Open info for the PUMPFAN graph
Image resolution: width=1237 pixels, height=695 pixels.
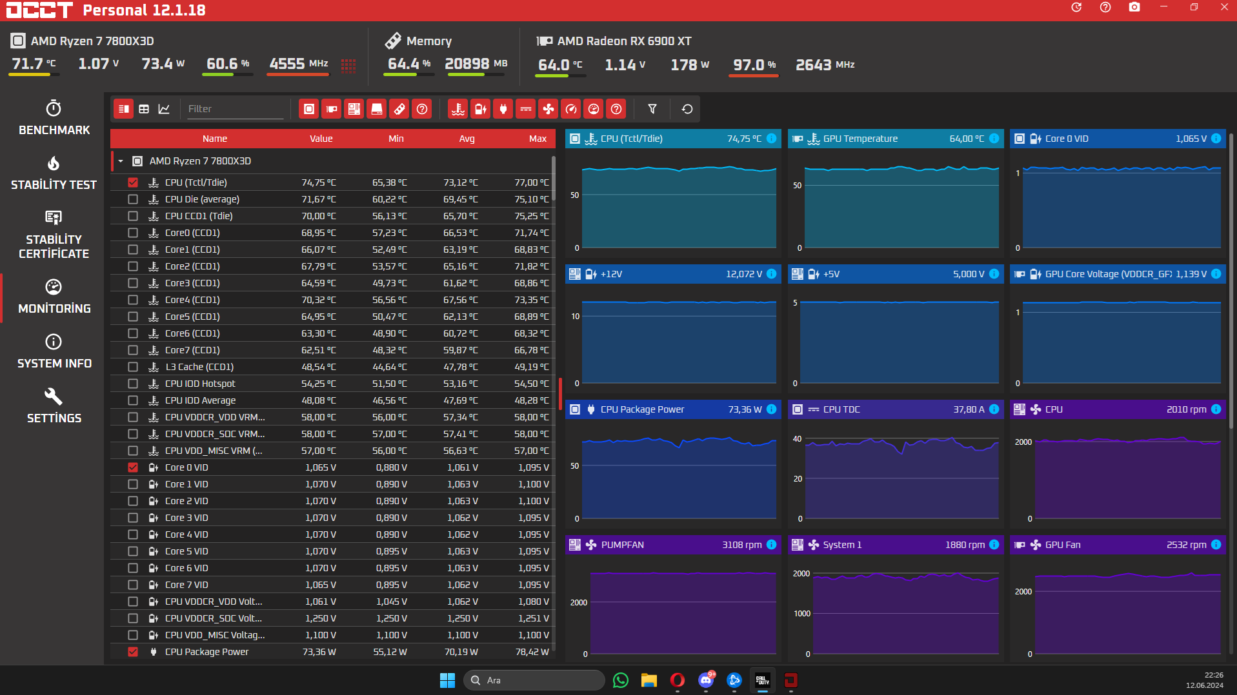click(771, 545)
